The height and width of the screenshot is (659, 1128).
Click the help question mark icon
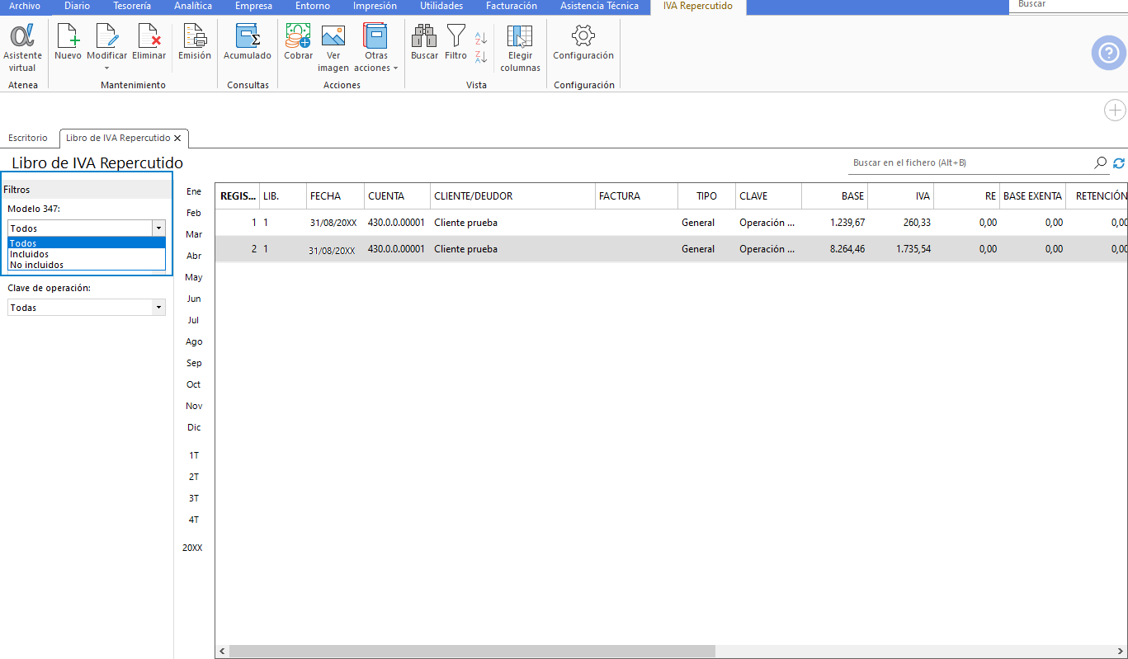[x=1108, y=54]
